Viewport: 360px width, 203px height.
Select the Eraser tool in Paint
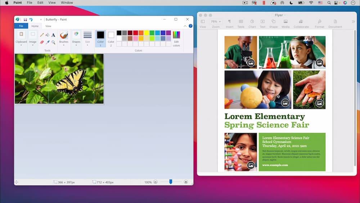[42, 42]
